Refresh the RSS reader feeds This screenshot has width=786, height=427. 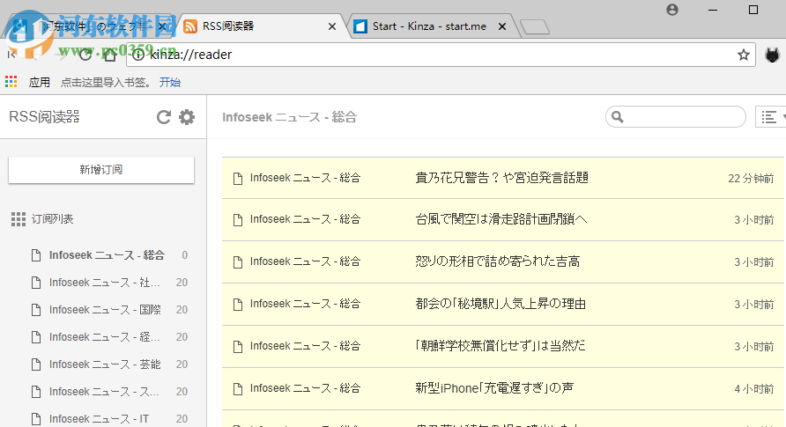[x=163, y=117]
